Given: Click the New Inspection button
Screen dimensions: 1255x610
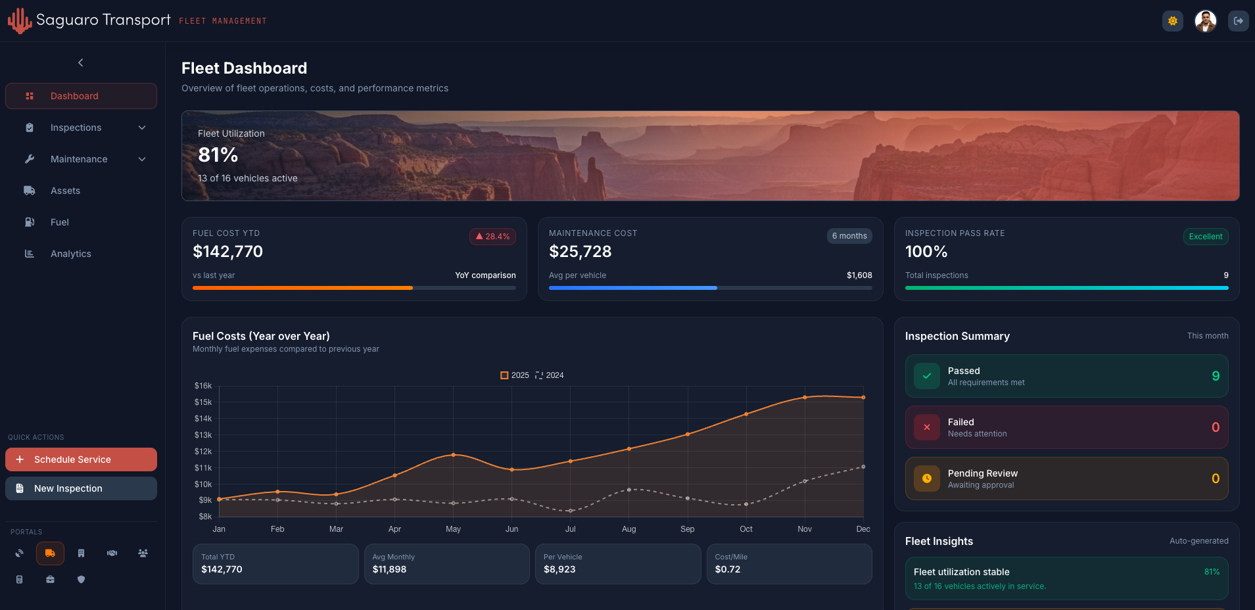Looking at the screenshot, I should 81,488.
